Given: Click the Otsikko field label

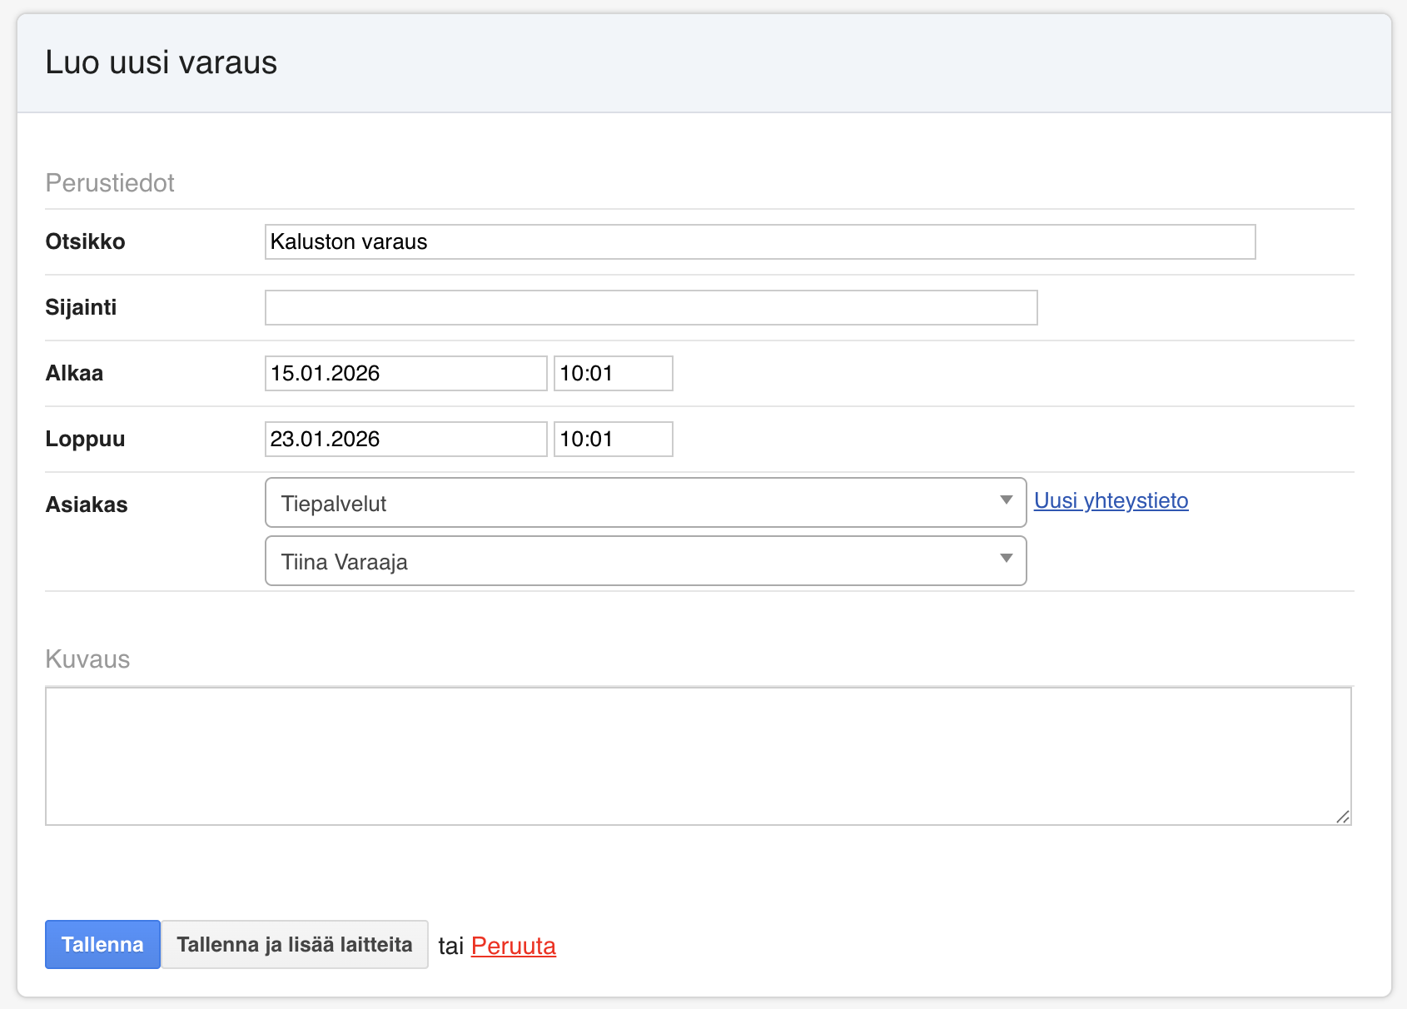Looking at the screenshot, I should [85, 241].
